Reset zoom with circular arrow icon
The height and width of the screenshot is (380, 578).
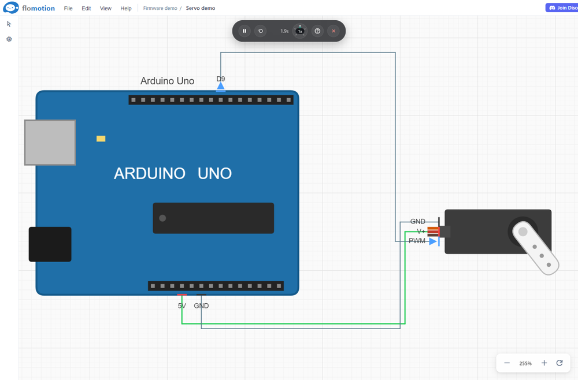559,363
